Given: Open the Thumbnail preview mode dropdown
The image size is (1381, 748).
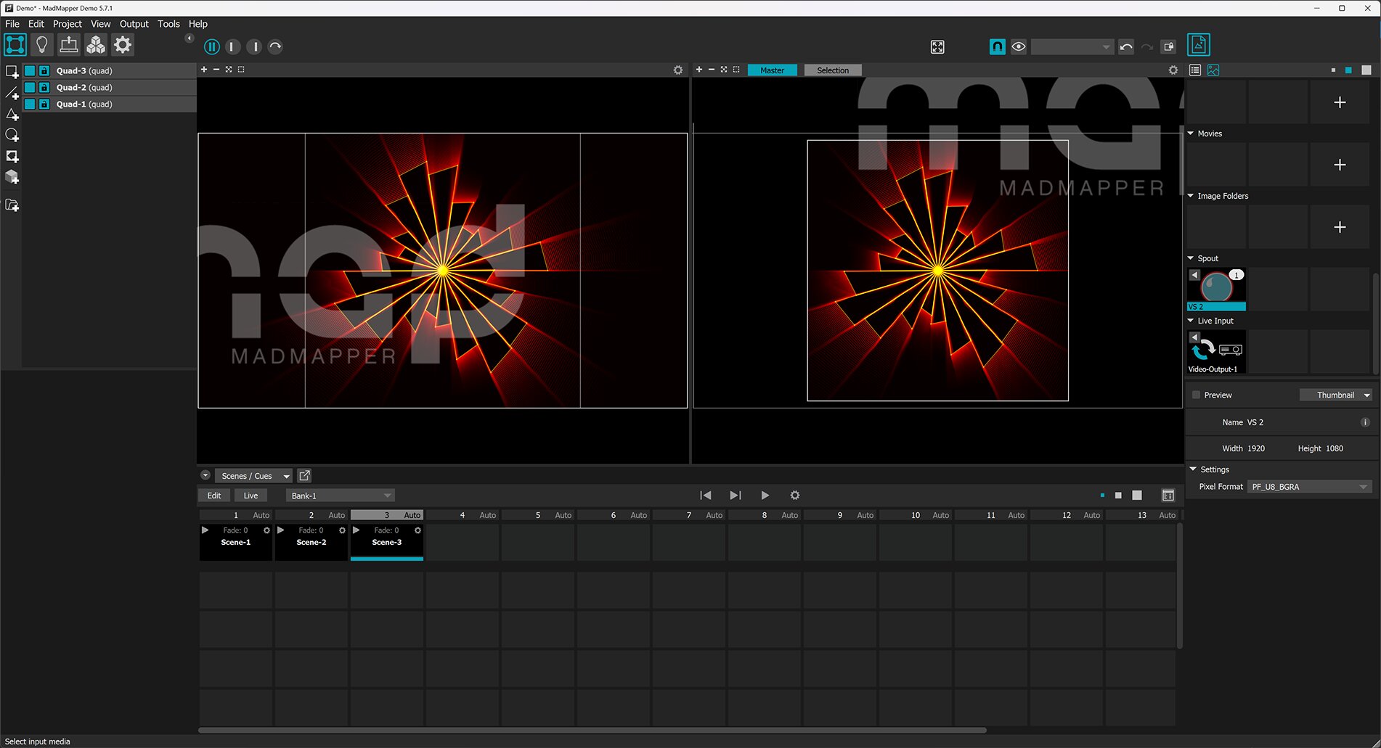Looking at the screenshot, I should pyautogui.click(x=1335, y=395).
